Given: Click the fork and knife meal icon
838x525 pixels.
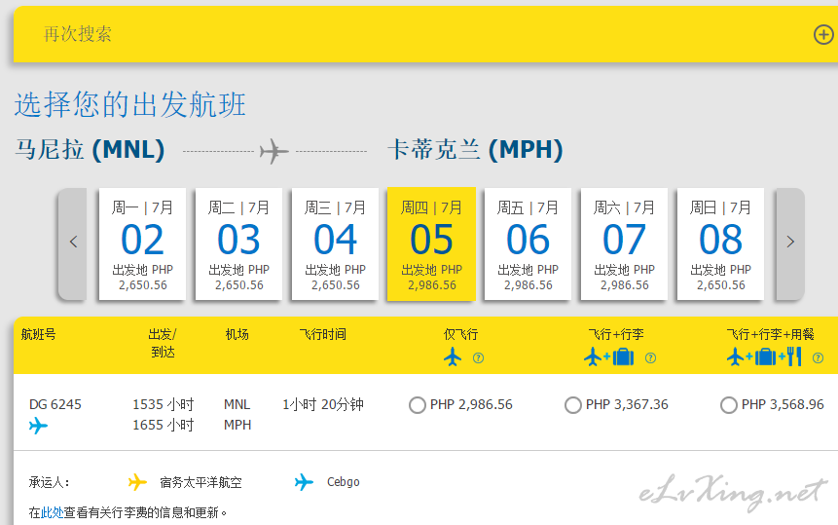Looking at the screenshot, I should 793,357.
